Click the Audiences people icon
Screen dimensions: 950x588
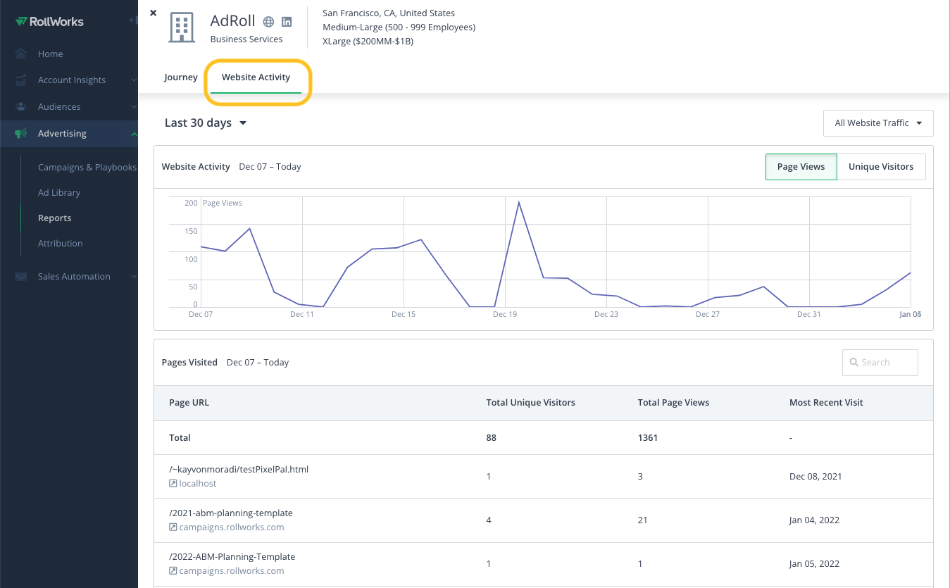[21, 106]
